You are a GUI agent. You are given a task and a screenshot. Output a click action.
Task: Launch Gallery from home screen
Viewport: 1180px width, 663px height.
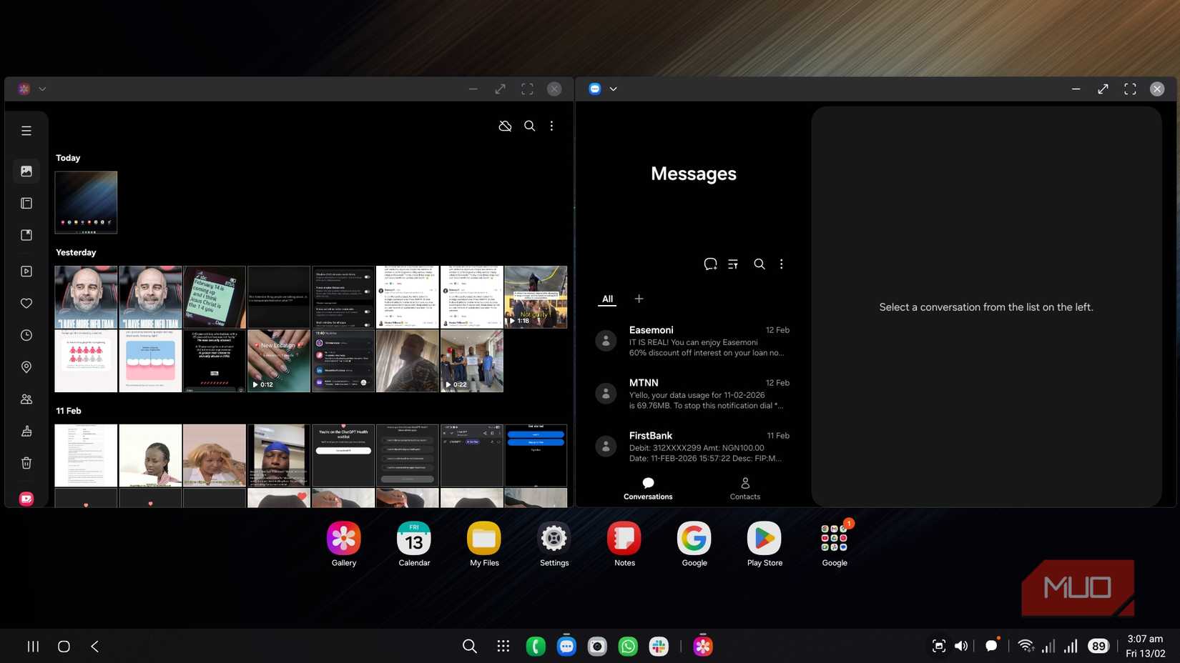coord(344,544)
